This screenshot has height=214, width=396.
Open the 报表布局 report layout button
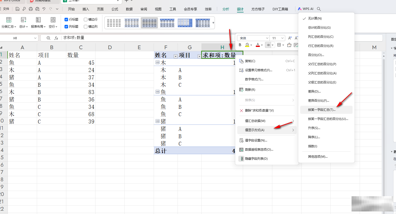38,23
